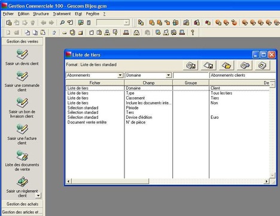Click the Fichier column header
This screenshot has width=280, height=216.
pos(95,83)
